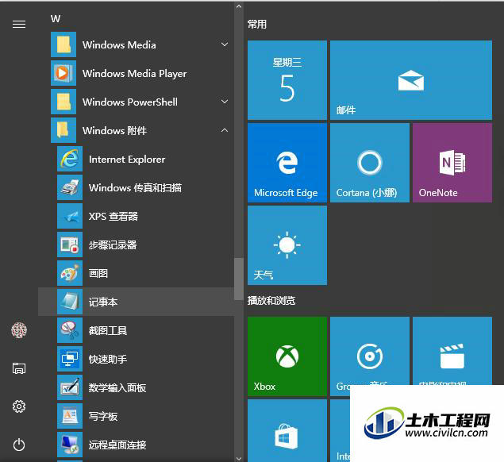
Task: Collapse Windows 附件 folder chevron
Action: click(x=225, y=130)
